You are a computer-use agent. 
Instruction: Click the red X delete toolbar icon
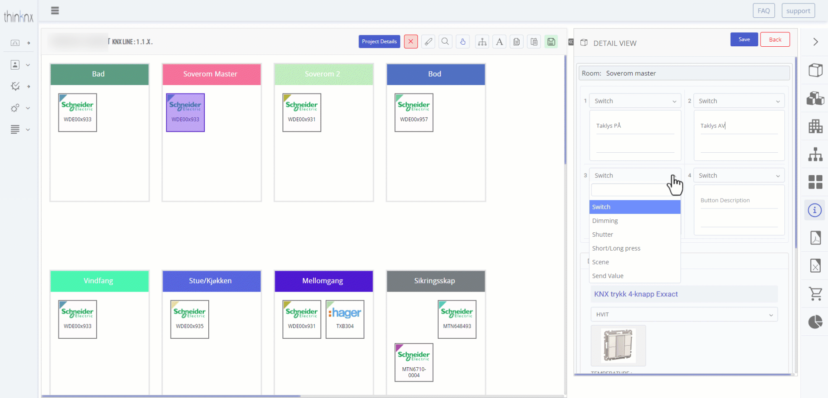[x=411, y=42]
